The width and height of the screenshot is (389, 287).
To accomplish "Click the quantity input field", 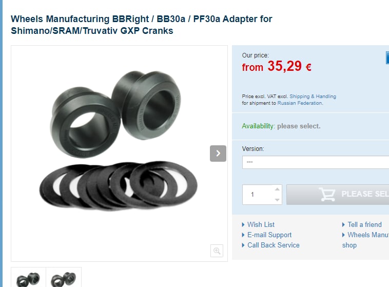I will [258, 195].
